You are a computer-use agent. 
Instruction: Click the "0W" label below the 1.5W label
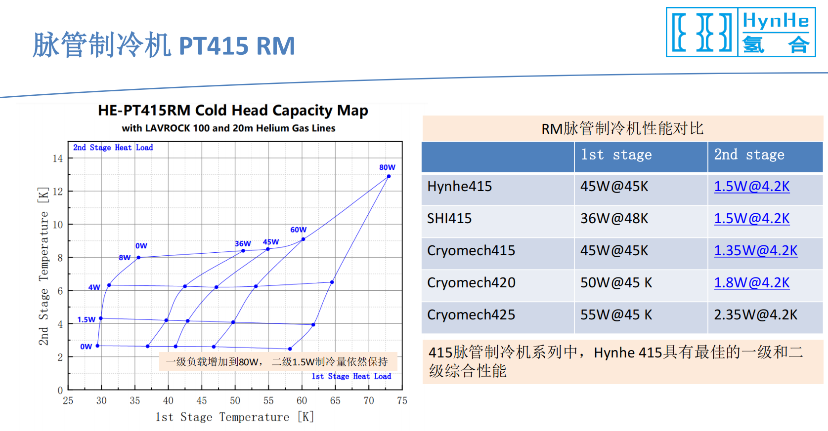coord(86,347)
